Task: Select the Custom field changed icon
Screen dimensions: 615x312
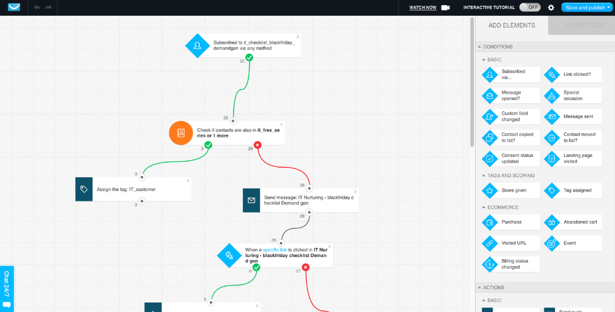Action: click(489, 116)
